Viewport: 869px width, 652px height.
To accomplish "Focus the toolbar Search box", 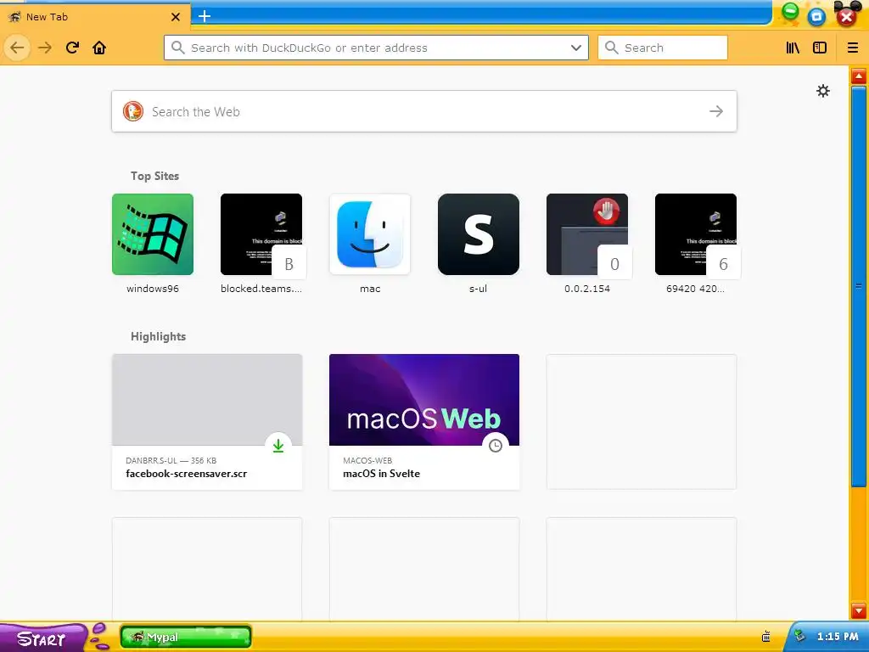I will pos(663,48).
